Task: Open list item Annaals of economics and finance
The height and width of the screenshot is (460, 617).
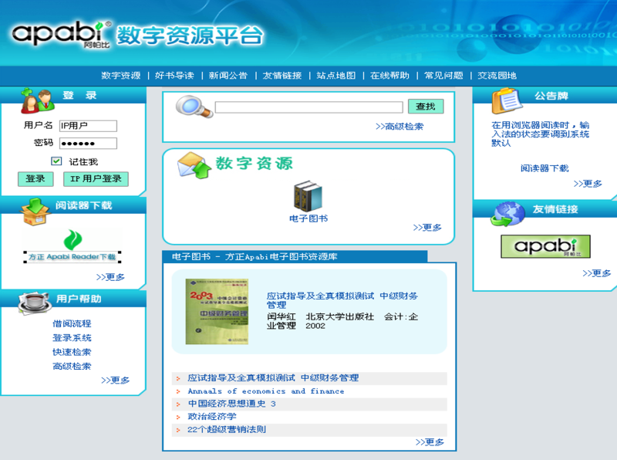Action: tap(266, 391)
